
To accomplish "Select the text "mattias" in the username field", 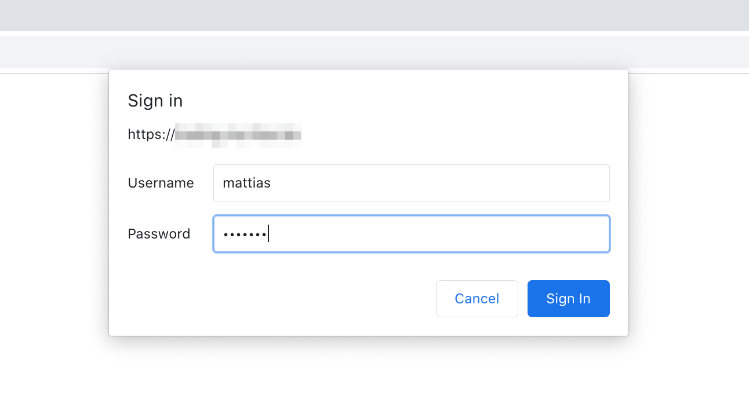I will click(247, 183).
